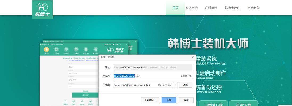This screenshot has width=292, height=106.
Task: Click the 取消 button
Action: pos(186,100)
